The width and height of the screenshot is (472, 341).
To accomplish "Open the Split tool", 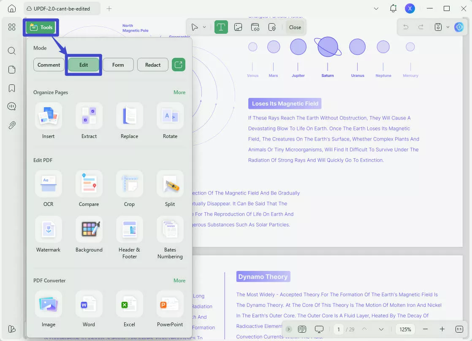I will (170, 189).
